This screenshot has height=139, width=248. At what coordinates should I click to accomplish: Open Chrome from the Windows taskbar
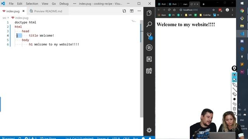click(242, 11)
